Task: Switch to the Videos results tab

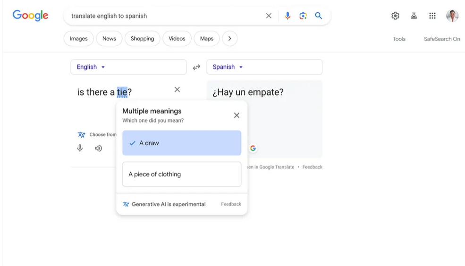Action: click(x=177, y=39)
